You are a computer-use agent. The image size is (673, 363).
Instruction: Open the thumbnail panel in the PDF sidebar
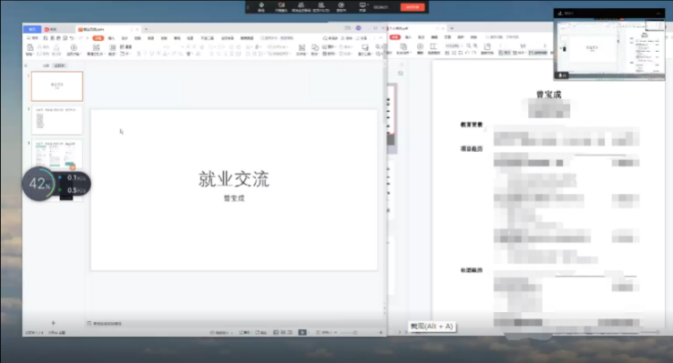point(401,74)
